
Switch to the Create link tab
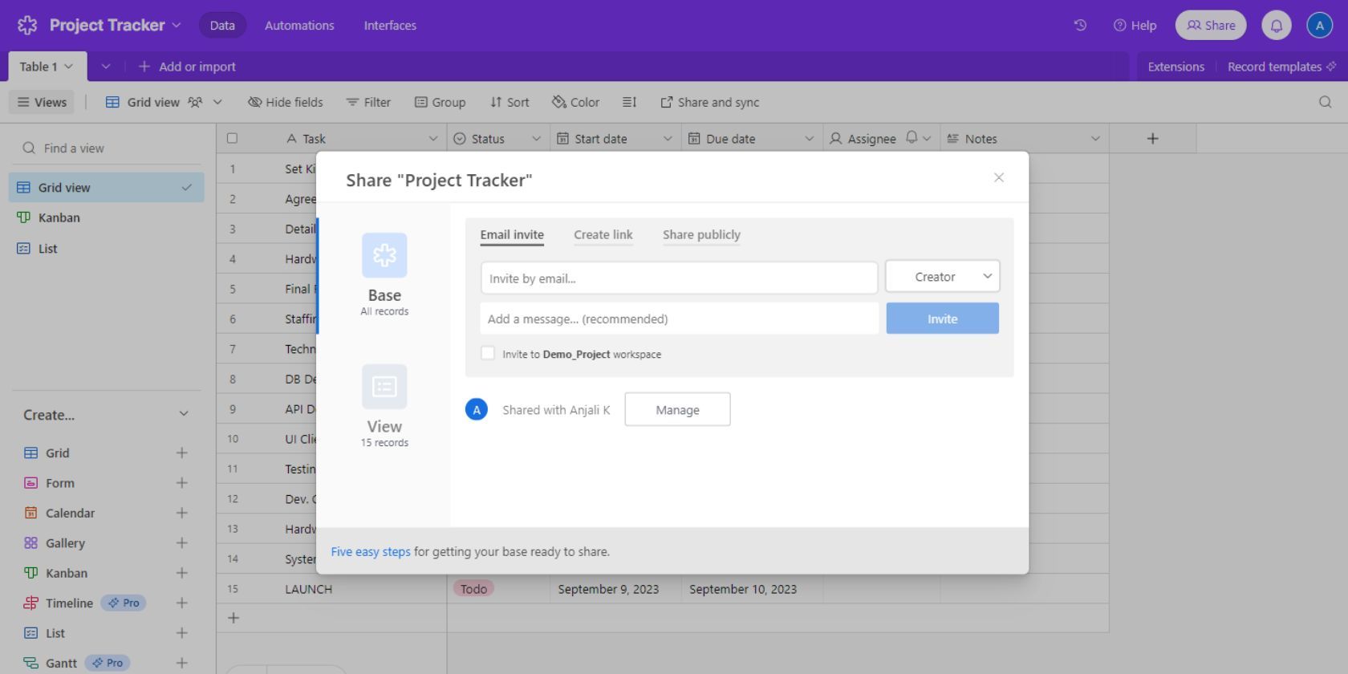[x=603, y=234]
